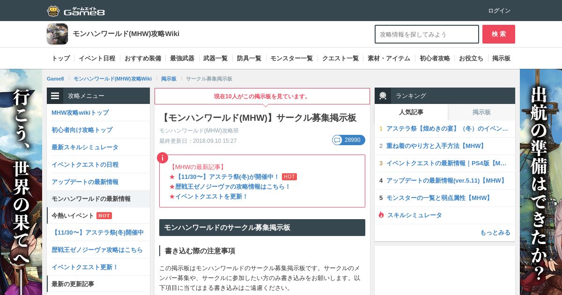Switch to the 人気記事 ranking tab
The width and height of the screenshot is (562, 295).
point(411,112)
